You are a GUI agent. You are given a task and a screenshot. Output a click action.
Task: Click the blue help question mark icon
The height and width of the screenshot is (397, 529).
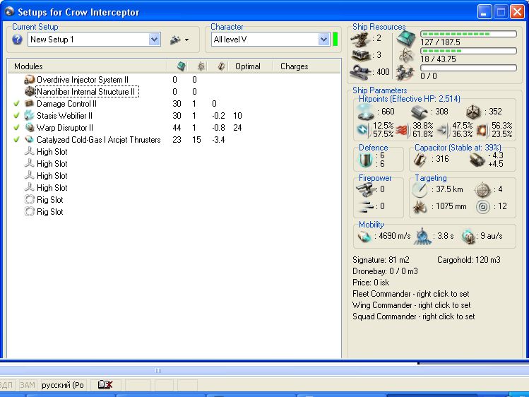[x=17, y=40]
